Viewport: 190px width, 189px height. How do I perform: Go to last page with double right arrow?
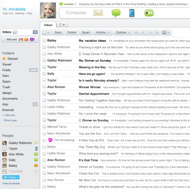[157, 32]
